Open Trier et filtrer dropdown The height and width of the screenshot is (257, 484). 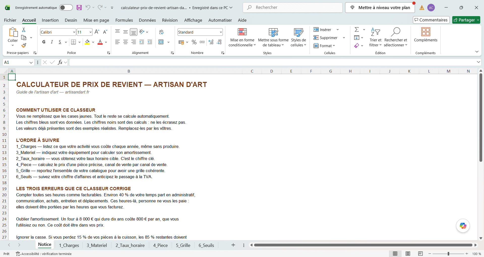(x=375, y=37)
